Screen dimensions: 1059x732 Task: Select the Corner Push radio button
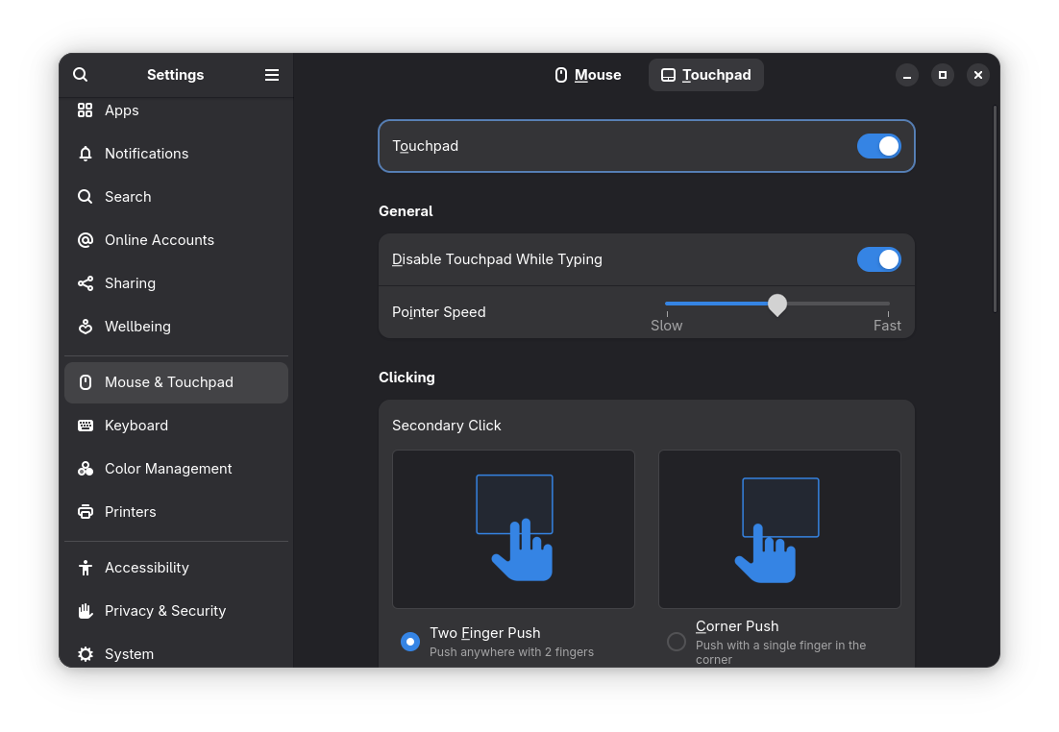point(677,642)
